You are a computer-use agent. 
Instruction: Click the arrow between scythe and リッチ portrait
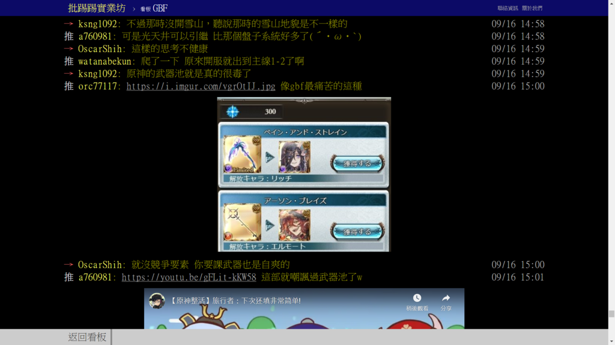[x=270, y=158]
